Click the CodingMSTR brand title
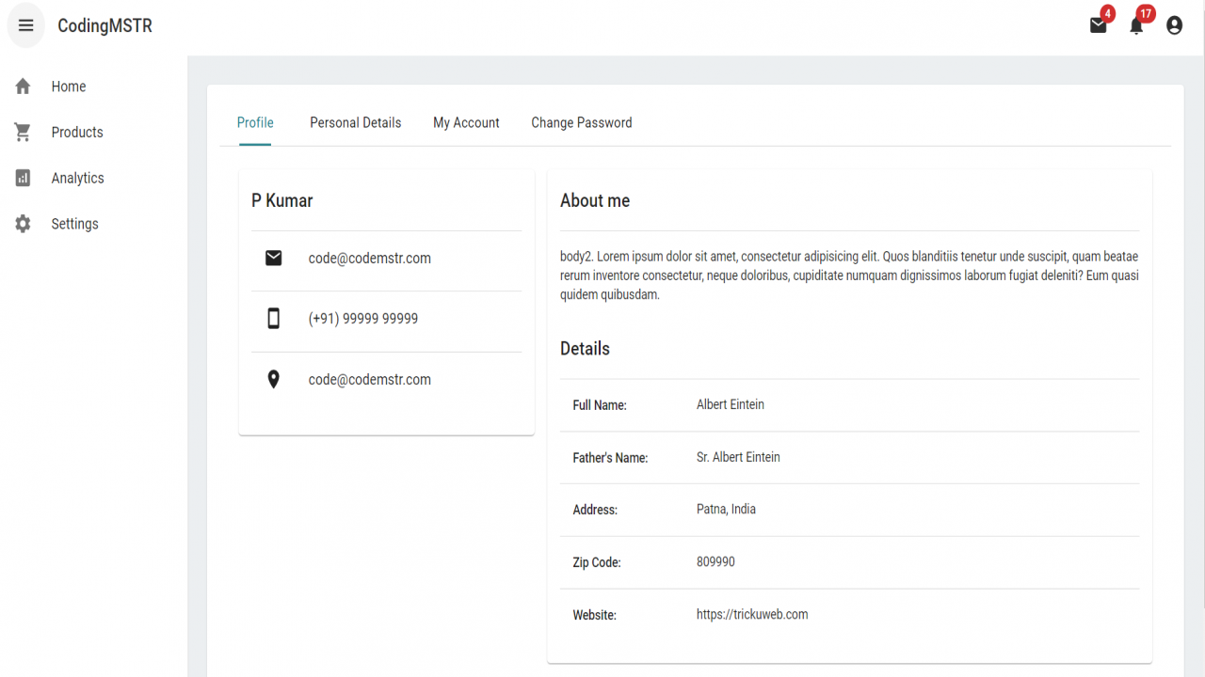The height and width of the screenshot is (677, 1205). [x=104, y=26]
